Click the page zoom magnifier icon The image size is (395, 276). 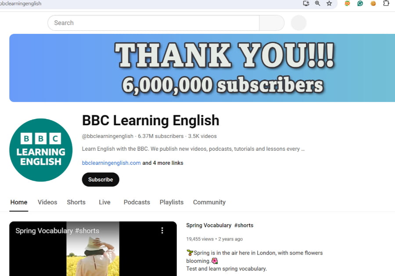[317, 4]
